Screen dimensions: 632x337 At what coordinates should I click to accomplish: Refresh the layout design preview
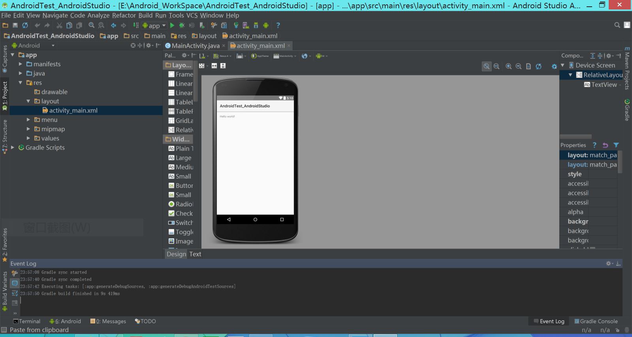point(538,66)
